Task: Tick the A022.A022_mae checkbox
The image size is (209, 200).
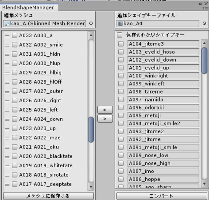Action: tap(14, 138)
